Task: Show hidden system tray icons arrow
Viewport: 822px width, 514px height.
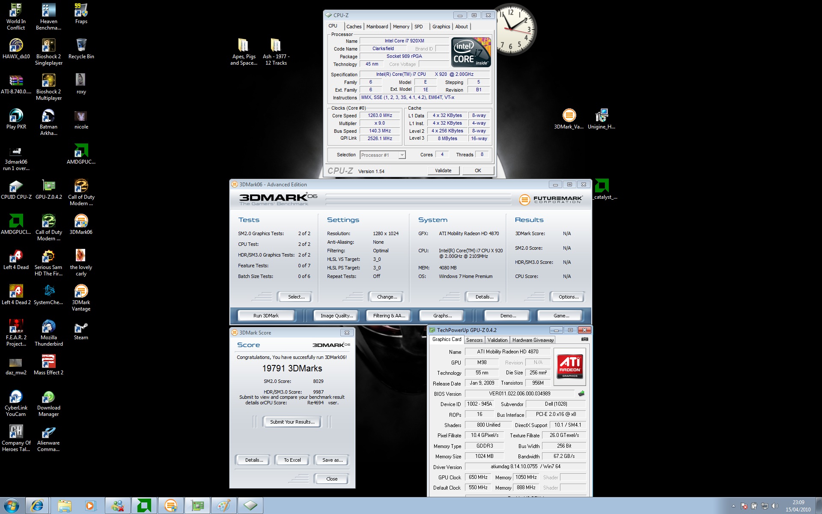Action: [x=733, y=506]
